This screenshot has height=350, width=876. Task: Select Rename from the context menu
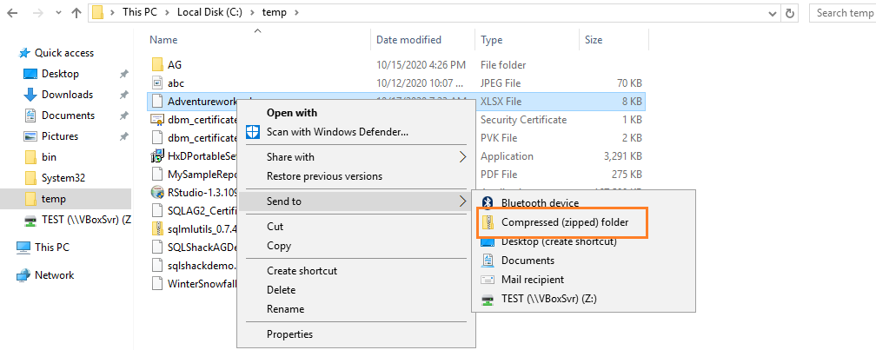[285, 309]
